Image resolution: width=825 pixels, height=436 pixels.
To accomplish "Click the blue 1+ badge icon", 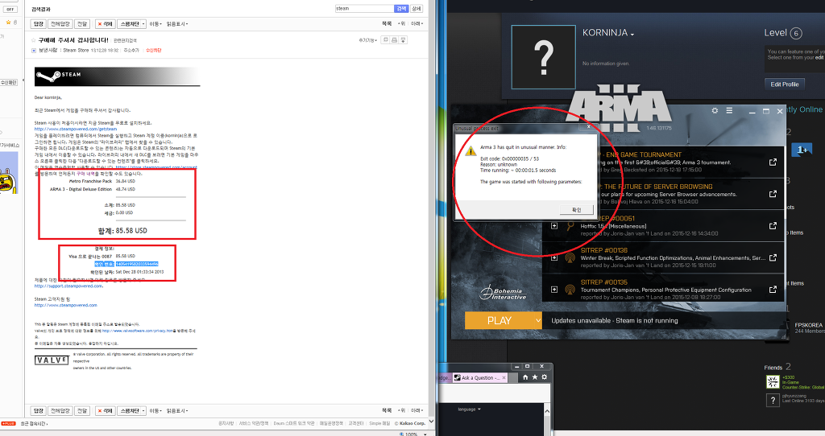I will (x=802, y=150).
